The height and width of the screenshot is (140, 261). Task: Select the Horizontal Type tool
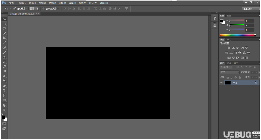point(4,91)
